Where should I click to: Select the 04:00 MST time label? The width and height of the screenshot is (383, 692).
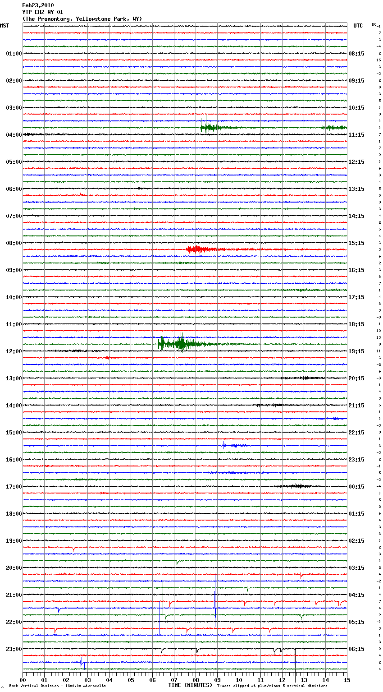[14, 135]
